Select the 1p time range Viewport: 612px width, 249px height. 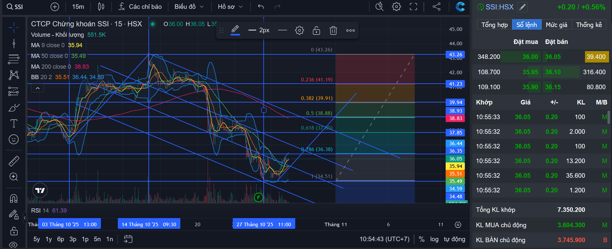85,239
